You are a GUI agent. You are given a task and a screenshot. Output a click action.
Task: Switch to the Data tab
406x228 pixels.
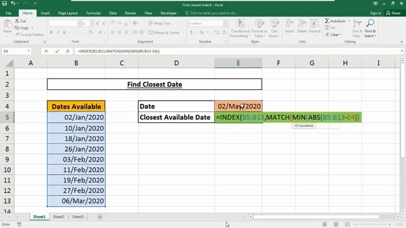113,13
